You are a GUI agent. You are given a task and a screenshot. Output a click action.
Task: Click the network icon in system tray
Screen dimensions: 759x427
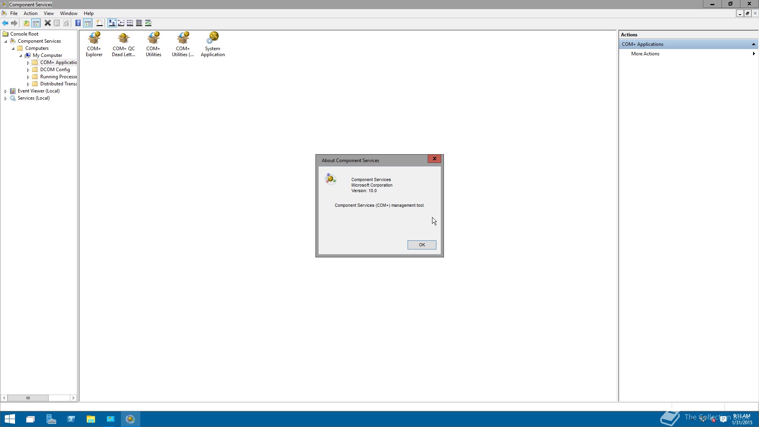pyautogui.click(x=703, y=419)
